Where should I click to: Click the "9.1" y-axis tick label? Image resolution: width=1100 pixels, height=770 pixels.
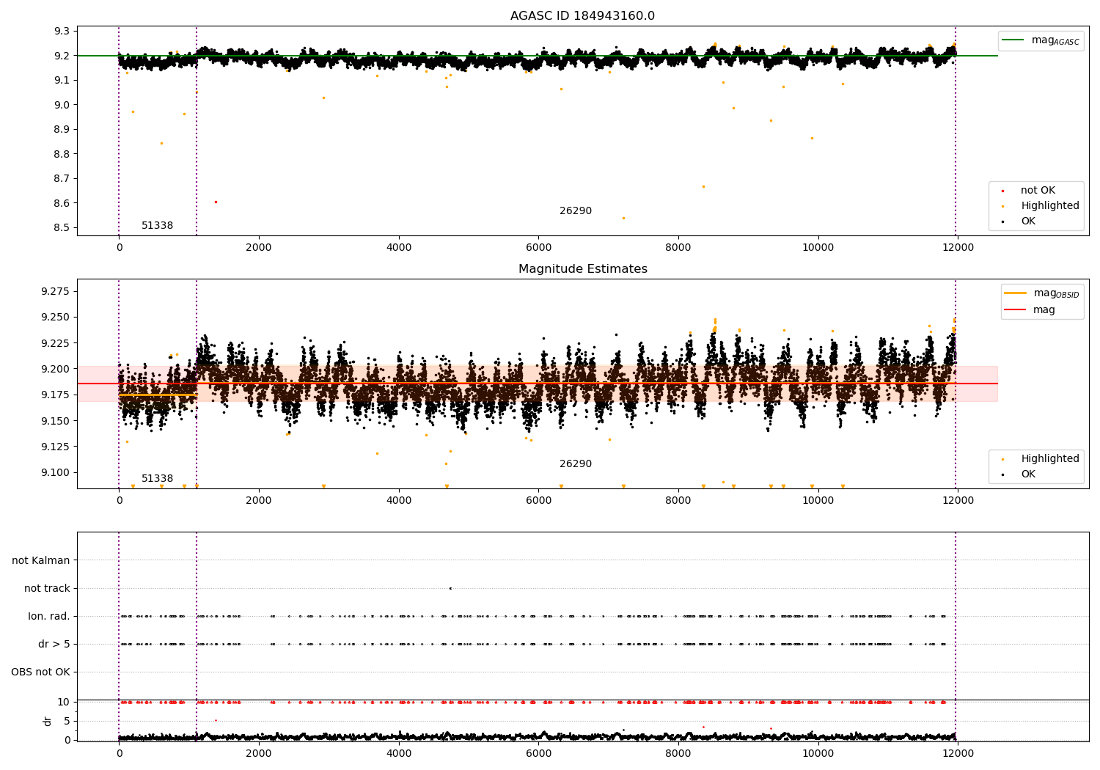[x=62, y=80]
